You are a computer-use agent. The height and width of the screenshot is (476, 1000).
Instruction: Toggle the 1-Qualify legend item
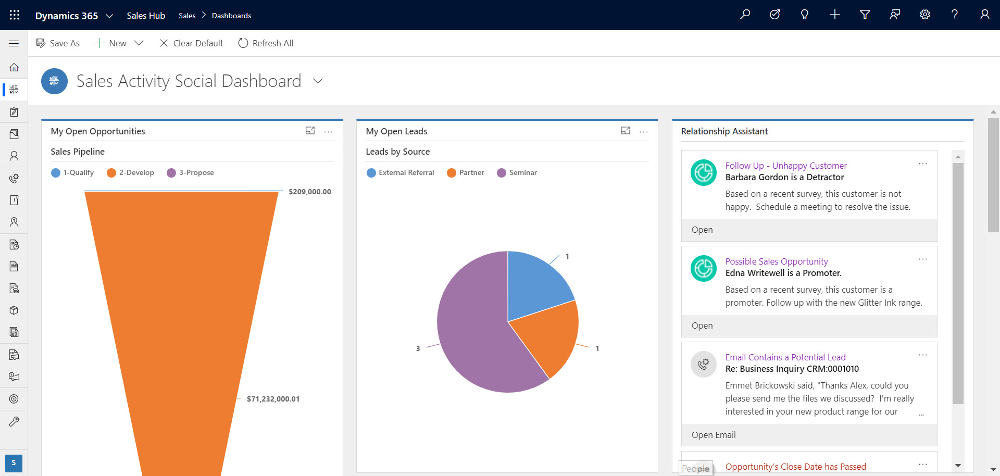point(72,172)
